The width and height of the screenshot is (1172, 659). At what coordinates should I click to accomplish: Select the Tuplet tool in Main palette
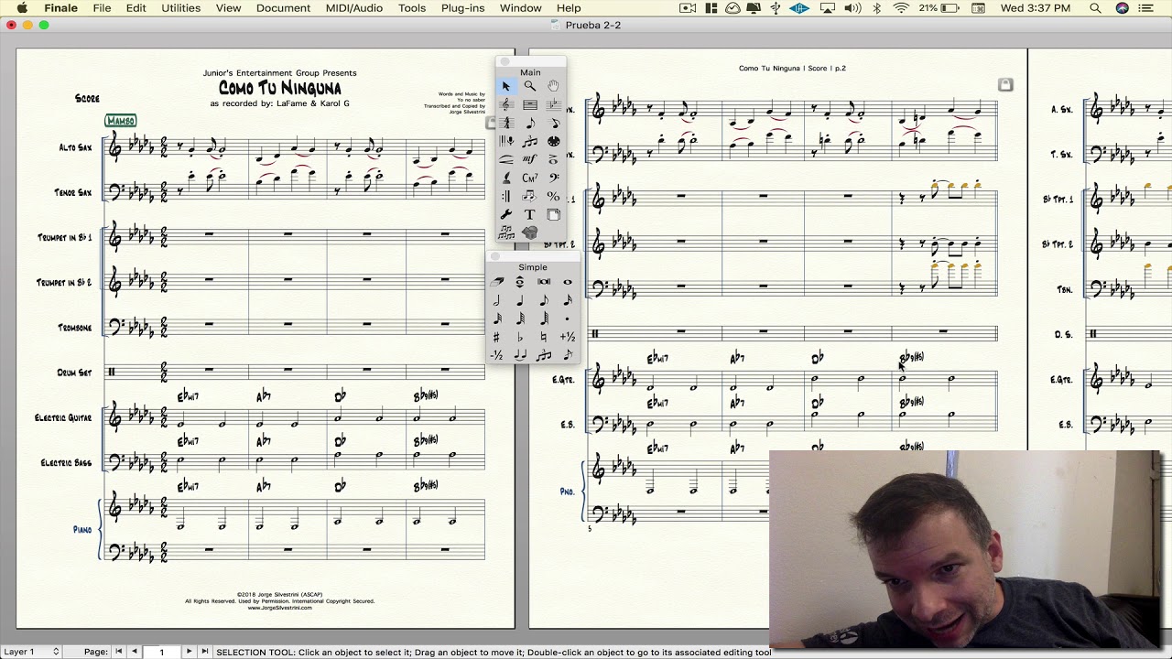(530, 141)
